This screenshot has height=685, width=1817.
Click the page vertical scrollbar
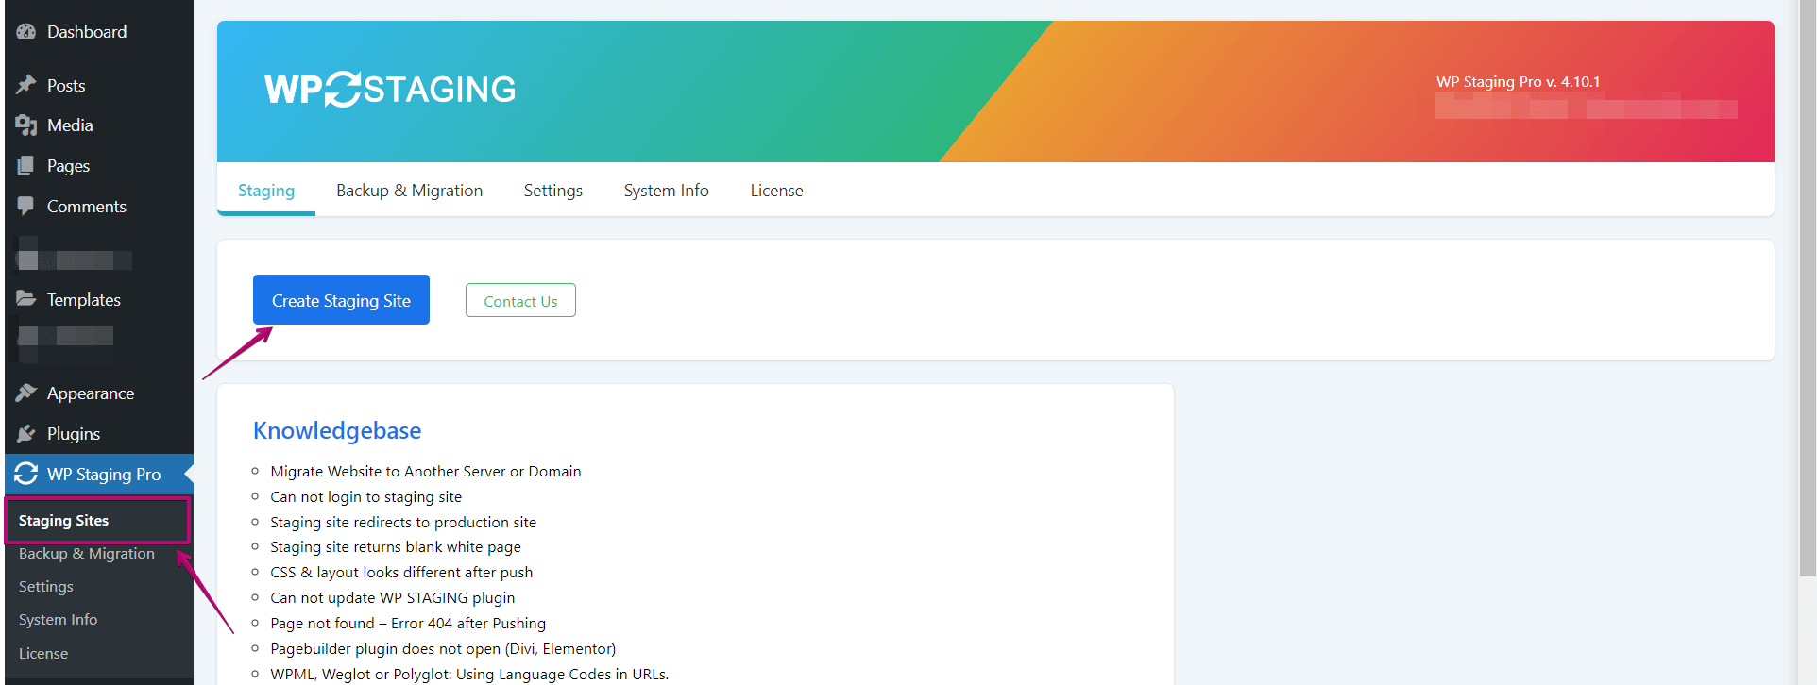pyautogui.click(x=1807, y=283)
